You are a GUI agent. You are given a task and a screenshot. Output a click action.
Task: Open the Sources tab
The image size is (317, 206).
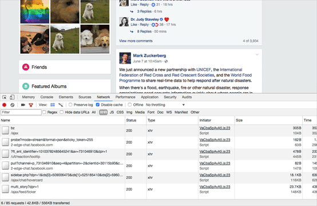click(x=85, y=97)
